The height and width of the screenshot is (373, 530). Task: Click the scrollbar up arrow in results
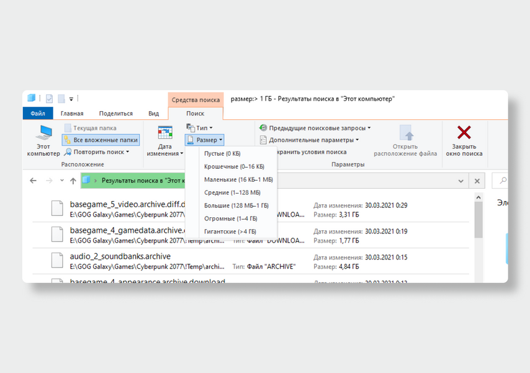pos(478,197)
